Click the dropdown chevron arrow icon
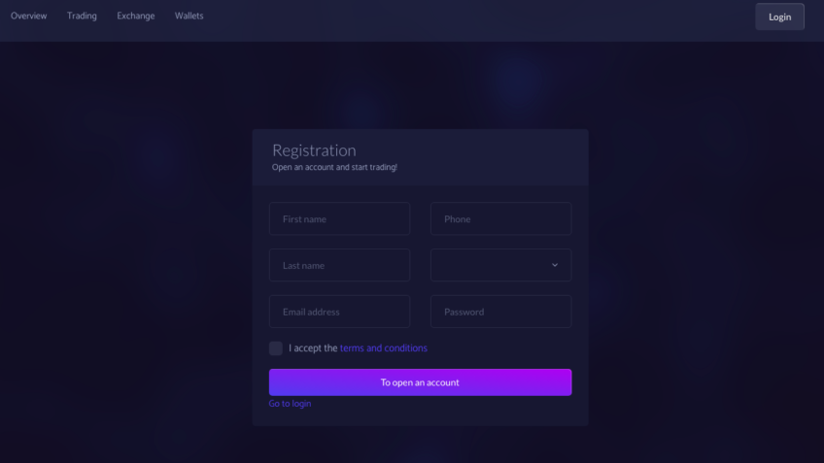 click(x=555, y=265)
